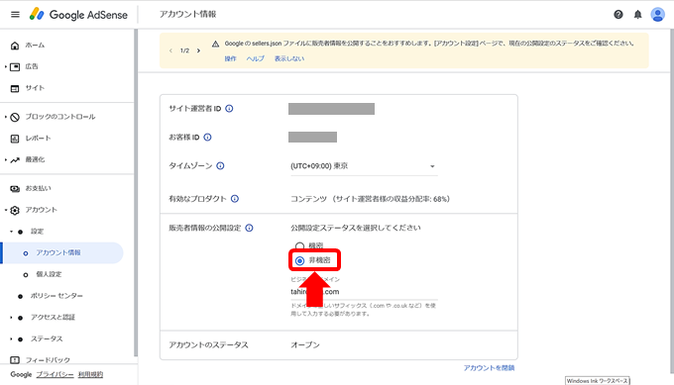Select the 機密 radio button
Viewport: 674px width, 385px height.
pyautogui.click(x=299, y=246)
